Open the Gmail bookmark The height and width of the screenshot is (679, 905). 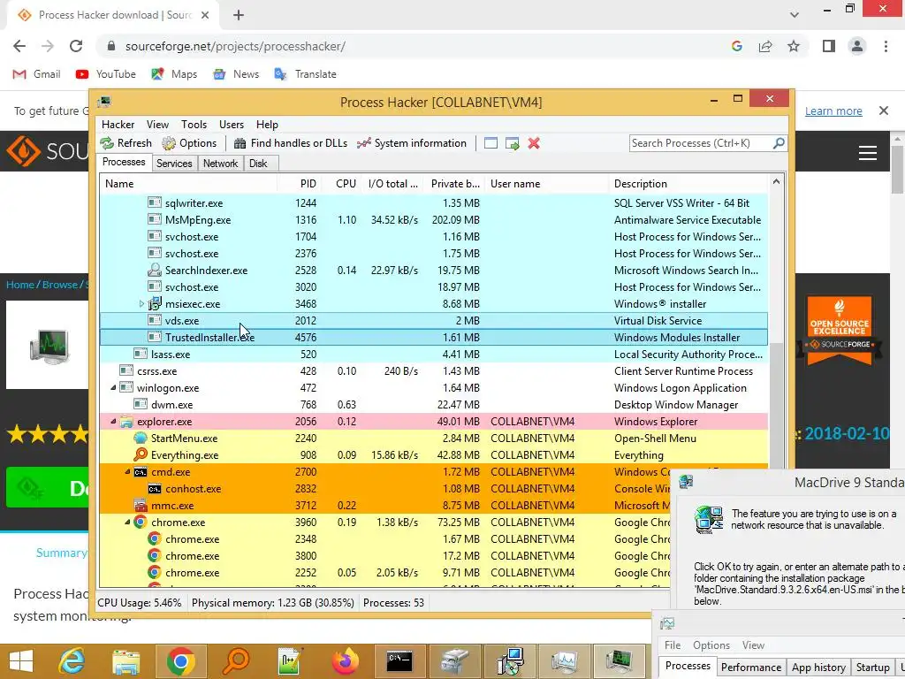[x=36, y=74]
